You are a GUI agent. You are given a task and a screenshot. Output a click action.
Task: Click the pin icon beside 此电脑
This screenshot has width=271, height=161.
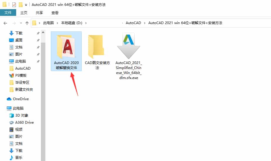tap(38, 61)
